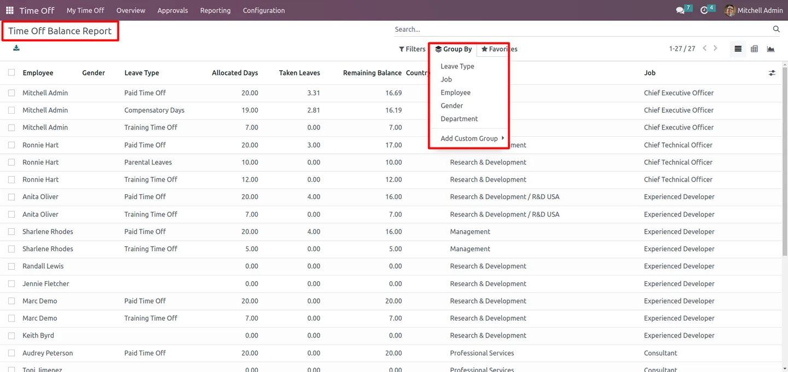Screen dimensions: 788x372
Task: Click the 1-27 / 27 pager counter
Action: pyautogui.click(x=682, y=49)
